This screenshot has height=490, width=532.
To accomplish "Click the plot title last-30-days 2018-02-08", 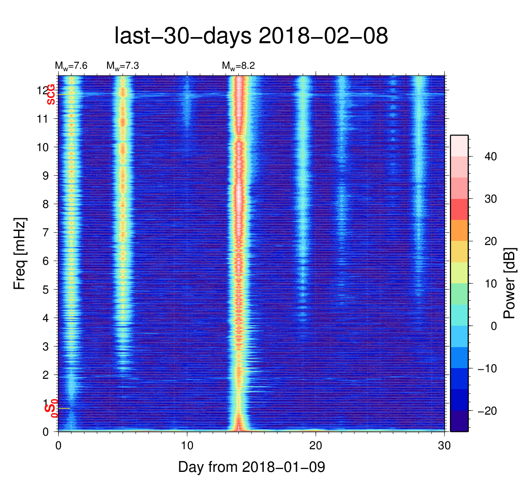I will pyautogui.click(x=251, y=36).
